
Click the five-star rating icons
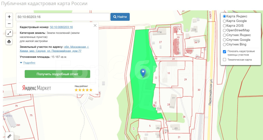83,90
